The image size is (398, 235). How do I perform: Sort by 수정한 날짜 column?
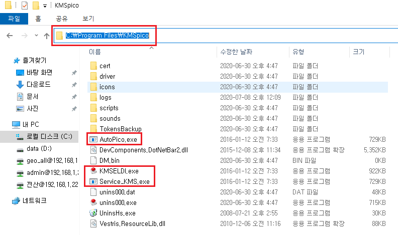tap(236, 52)
